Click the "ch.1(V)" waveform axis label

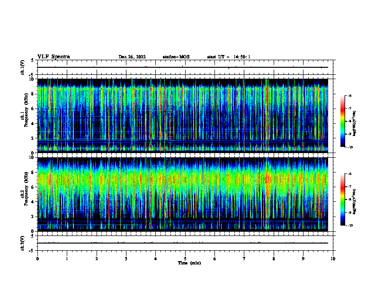[23, 67]
